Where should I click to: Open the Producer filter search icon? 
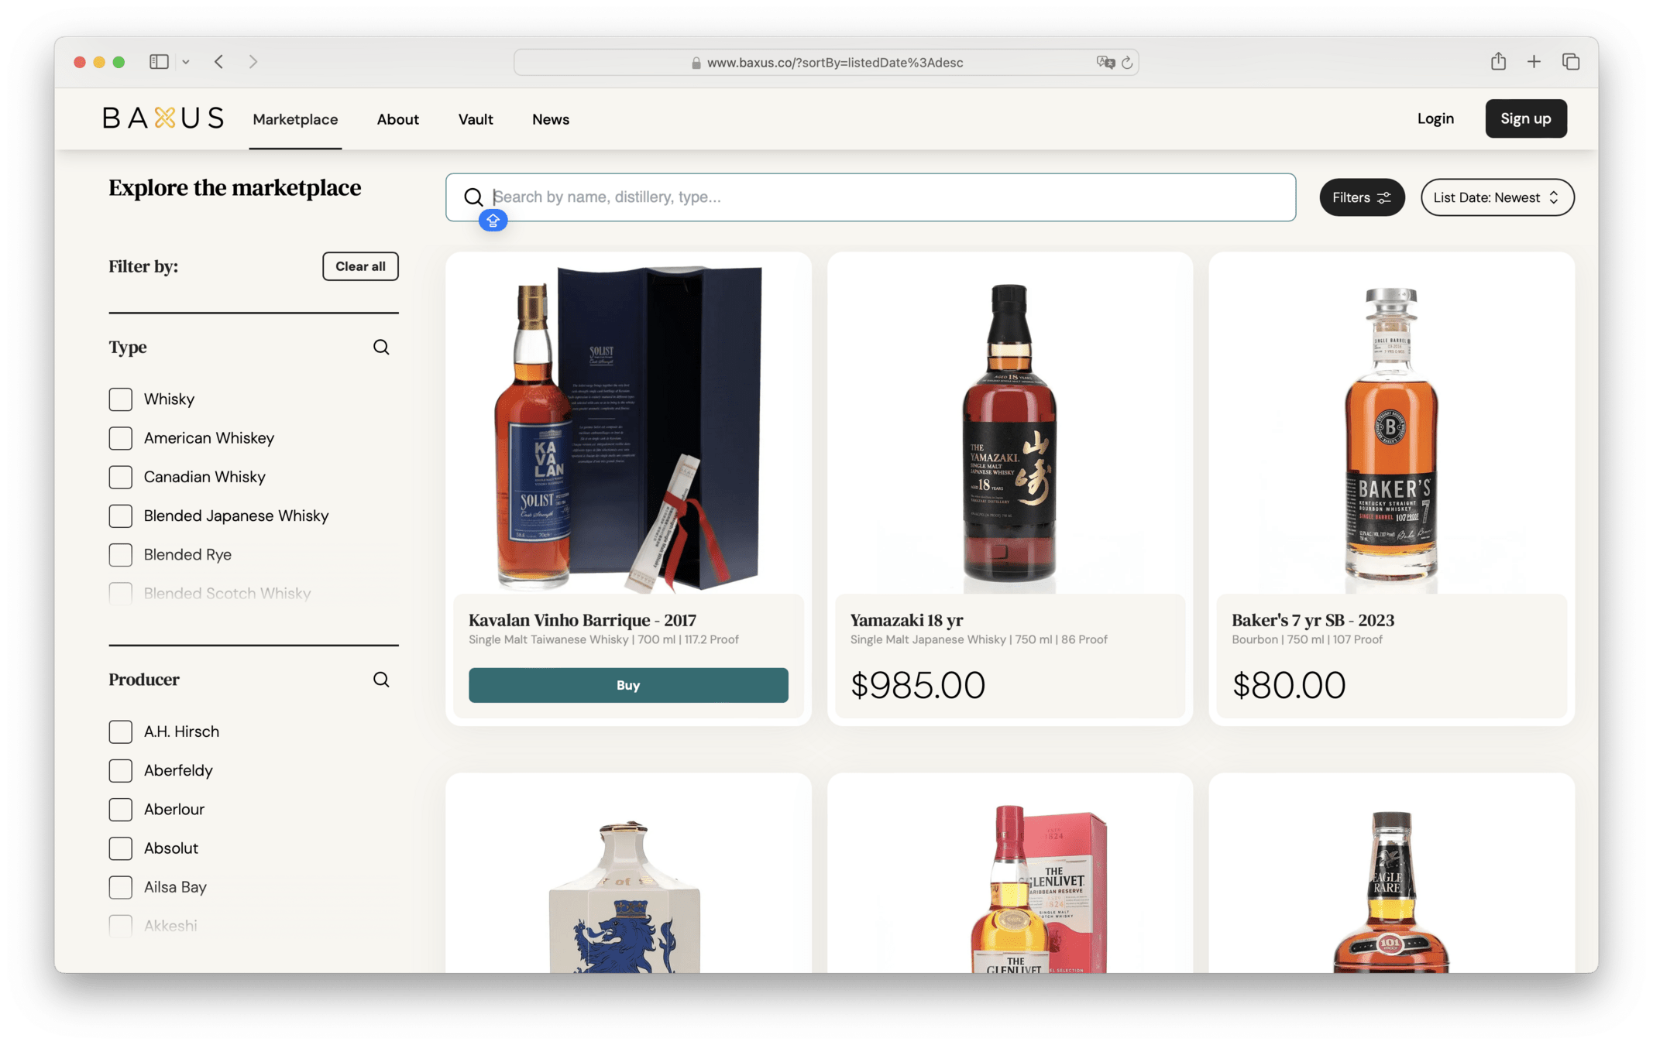(381, 680)
